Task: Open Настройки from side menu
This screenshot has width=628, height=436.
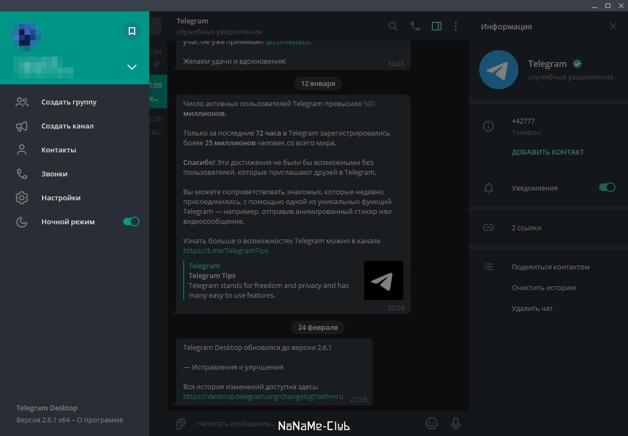Action: click(x=75, y=198)
